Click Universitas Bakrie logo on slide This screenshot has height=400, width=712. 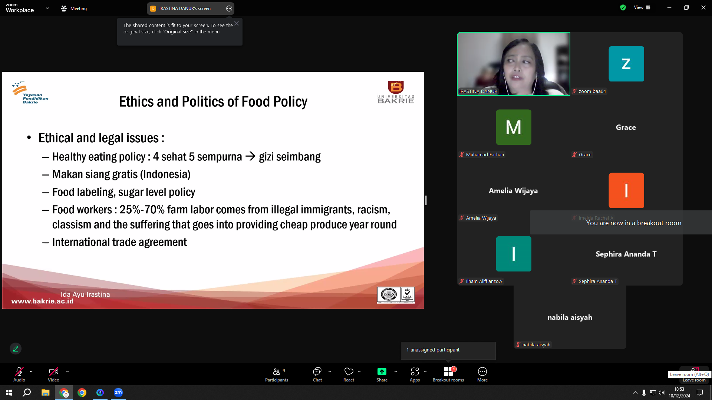coord(396,92)
